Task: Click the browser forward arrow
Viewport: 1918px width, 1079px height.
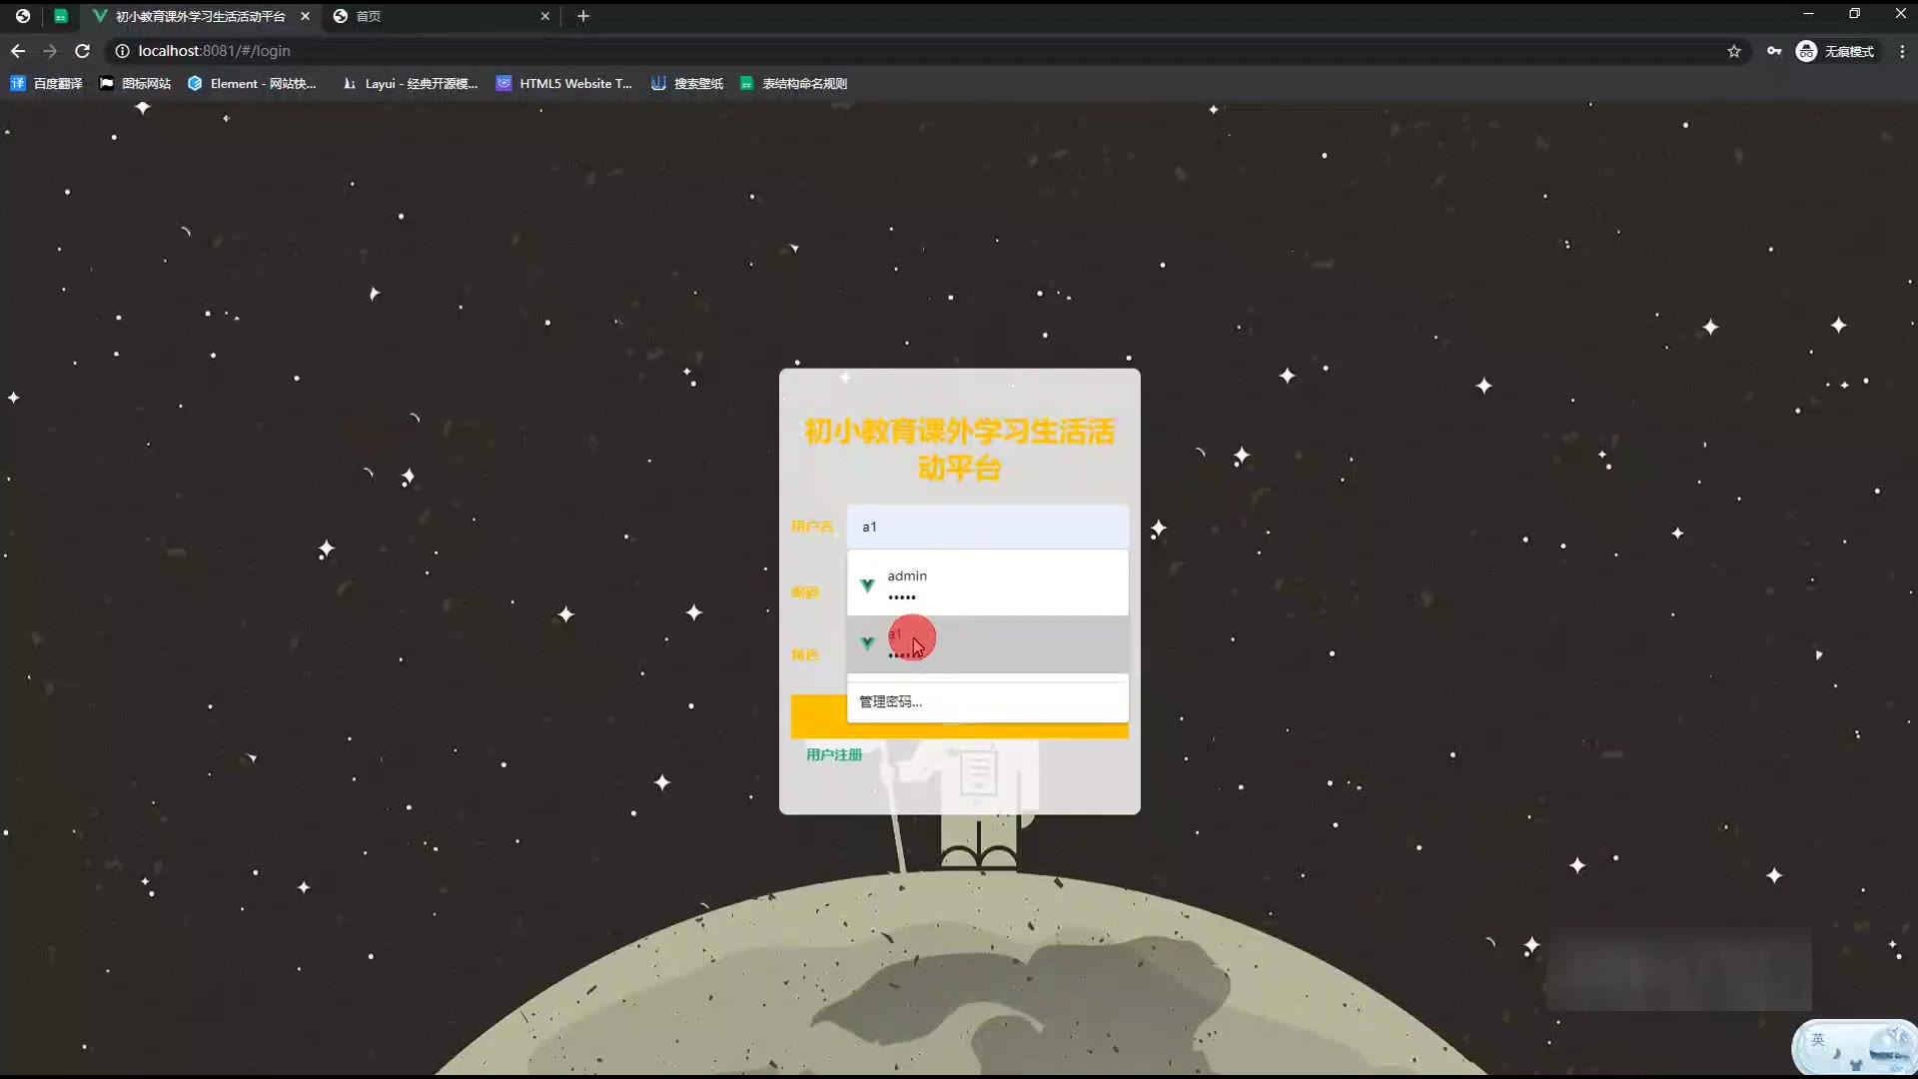Action: 50,51
